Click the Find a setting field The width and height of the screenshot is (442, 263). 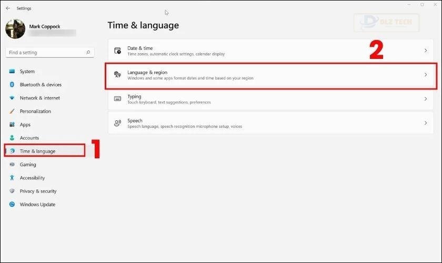[49, 53]
